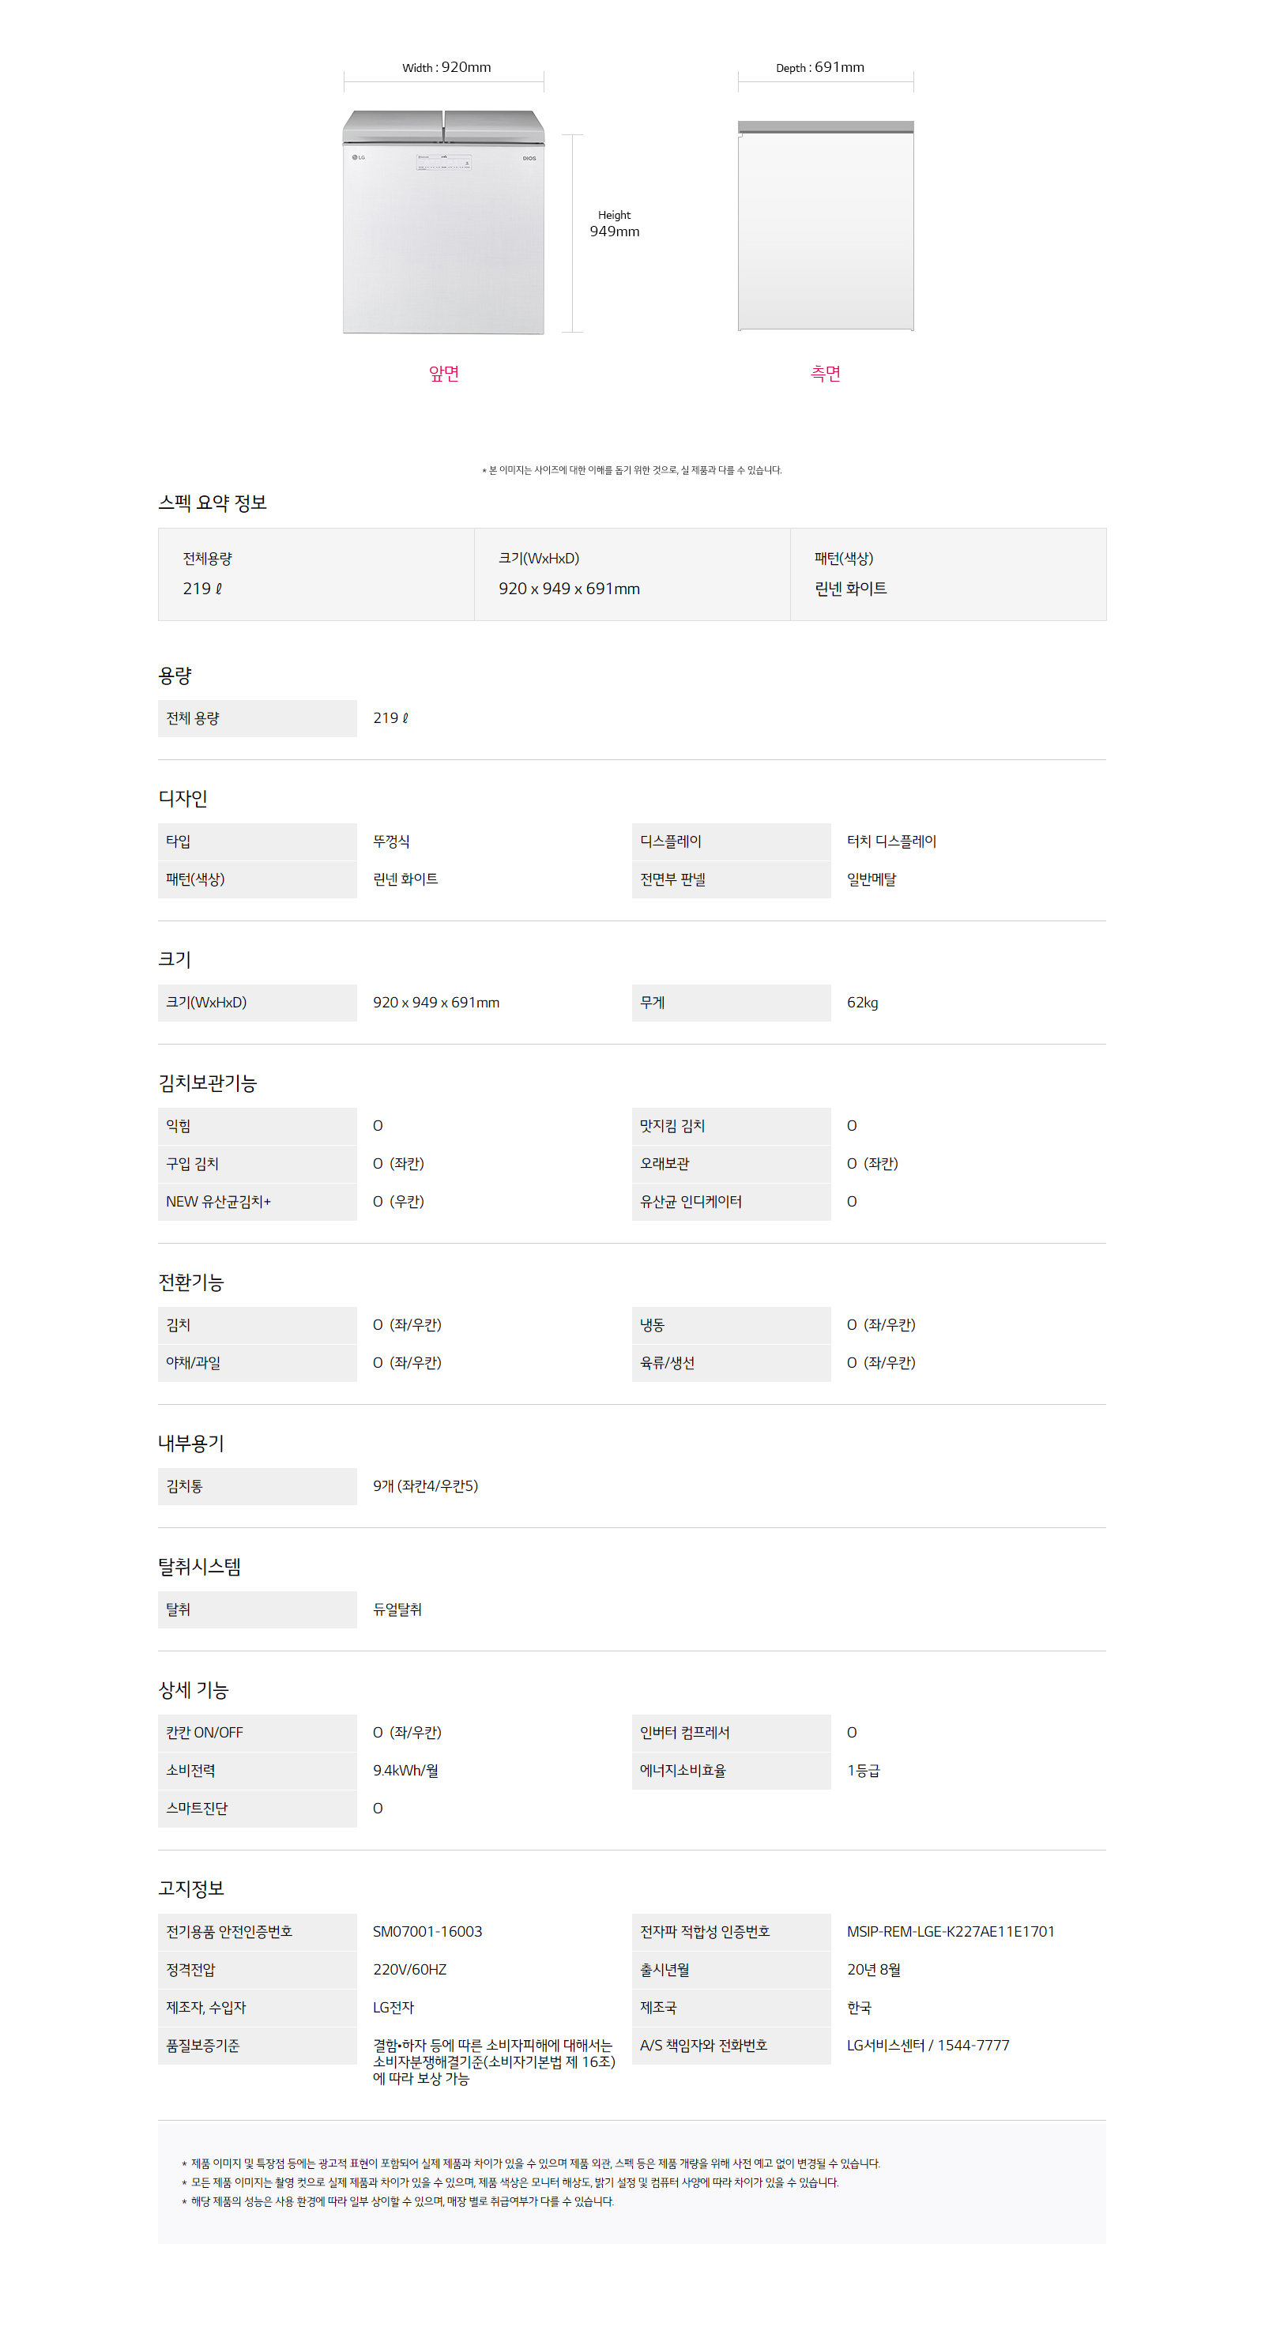
Task: Click the control panel on the refrigerator front
Action: 442,163
